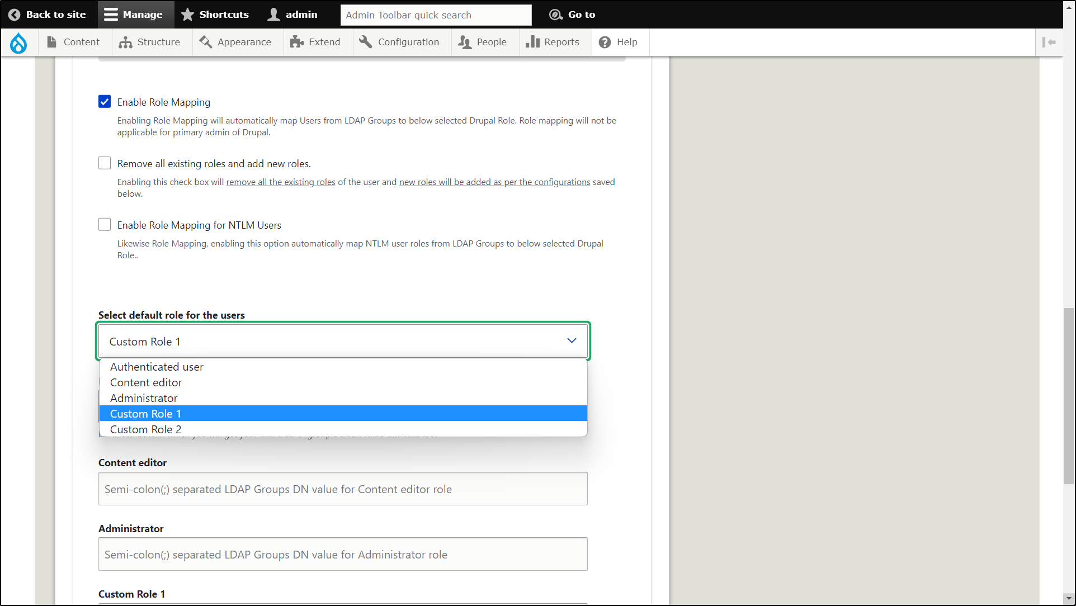Open the Shortcuts star icon
Image resolution: width=1076 pixels, height=606 pixels.
tap(187, 15)
